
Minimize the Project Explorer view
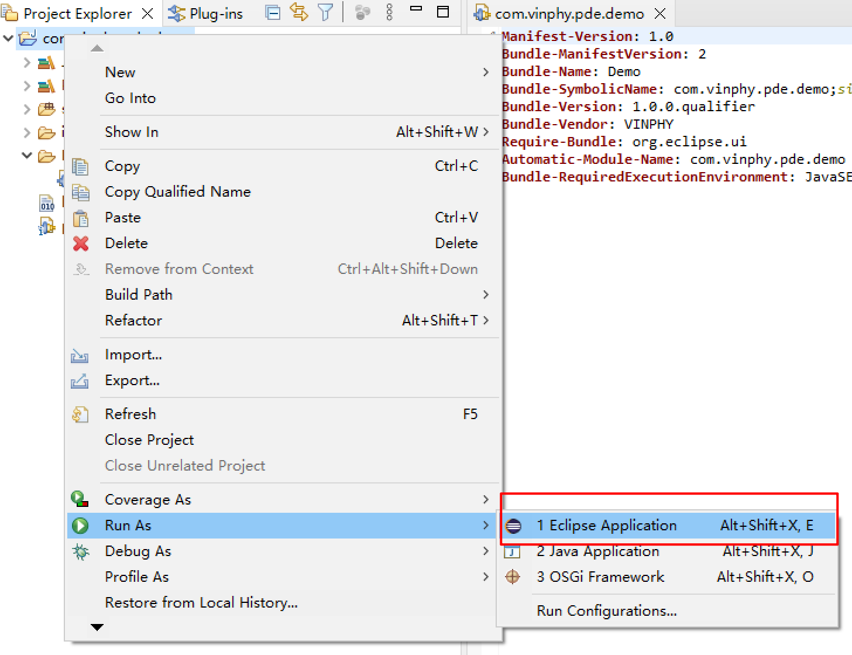click(416, 9)
